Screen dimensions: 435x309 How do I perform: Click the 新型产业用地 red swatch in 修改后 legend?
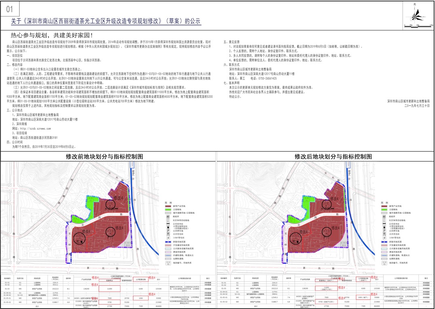coord(384,206)
